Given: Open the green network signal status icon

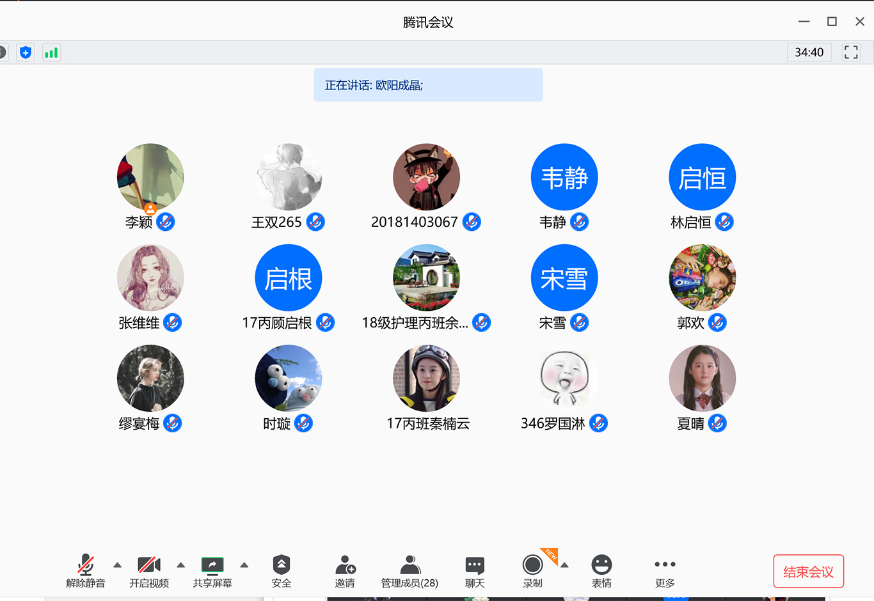Looking at the screenshot, I should click(x=51, y=52).
